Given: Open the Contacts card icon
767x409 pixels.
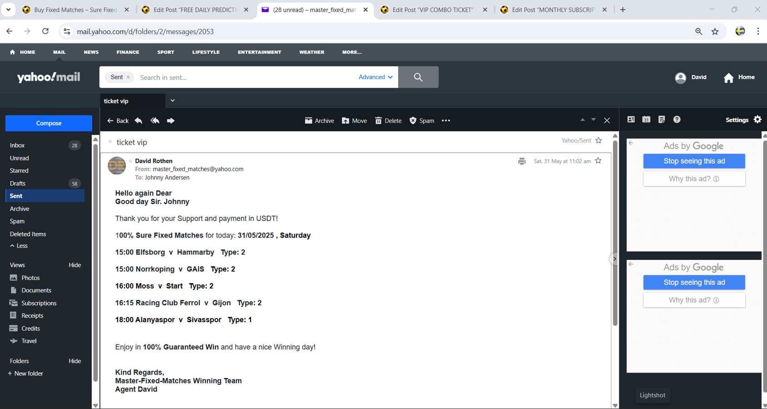Looking at the screenshot, I should point(631,120).
